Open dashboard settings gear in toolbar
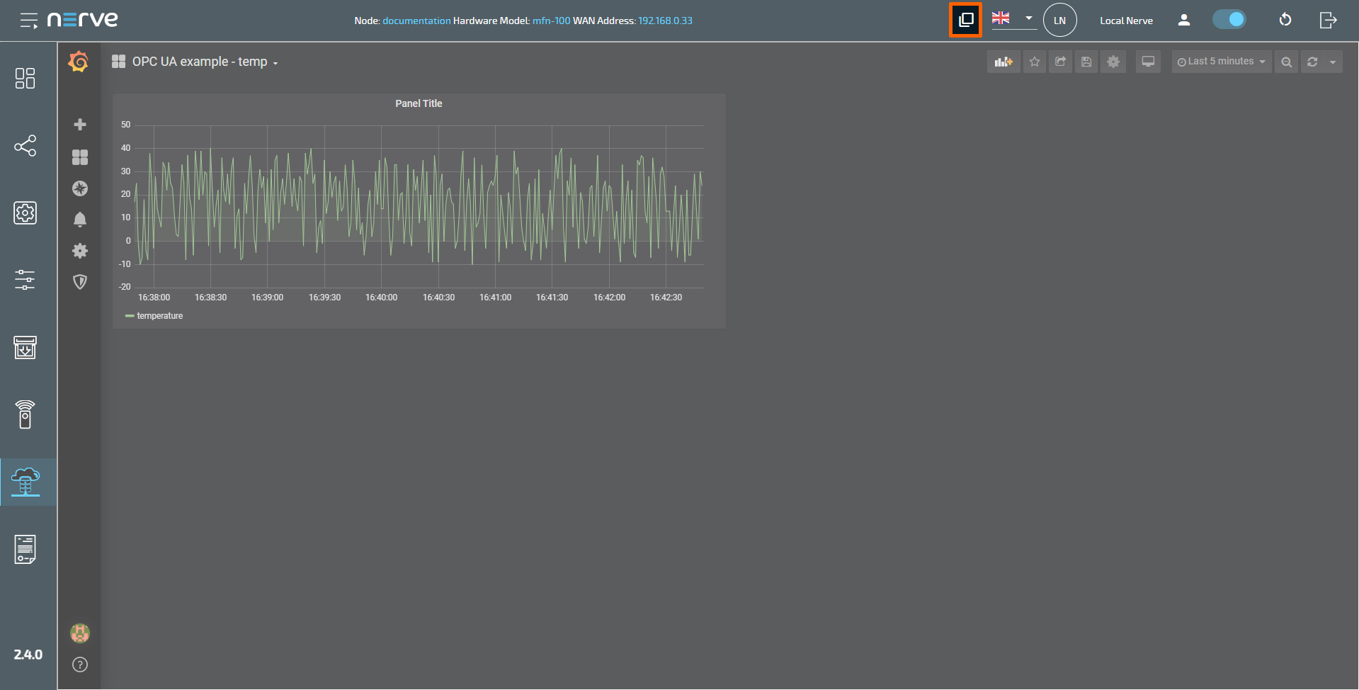Image resolution: width=1359 pixels, height=690 pixels. 1113,62
